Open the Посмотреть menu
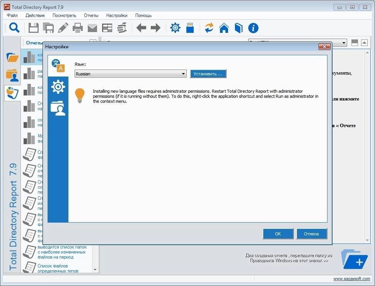 (x=64, y=15)
